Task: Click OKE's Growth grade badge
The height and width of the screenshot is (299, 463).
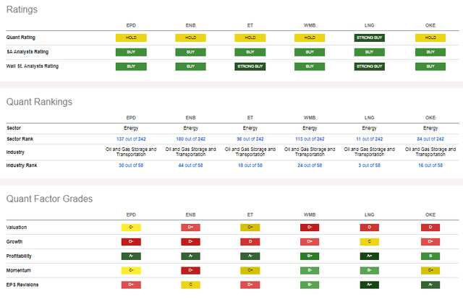Action: (x=431, y=241)
